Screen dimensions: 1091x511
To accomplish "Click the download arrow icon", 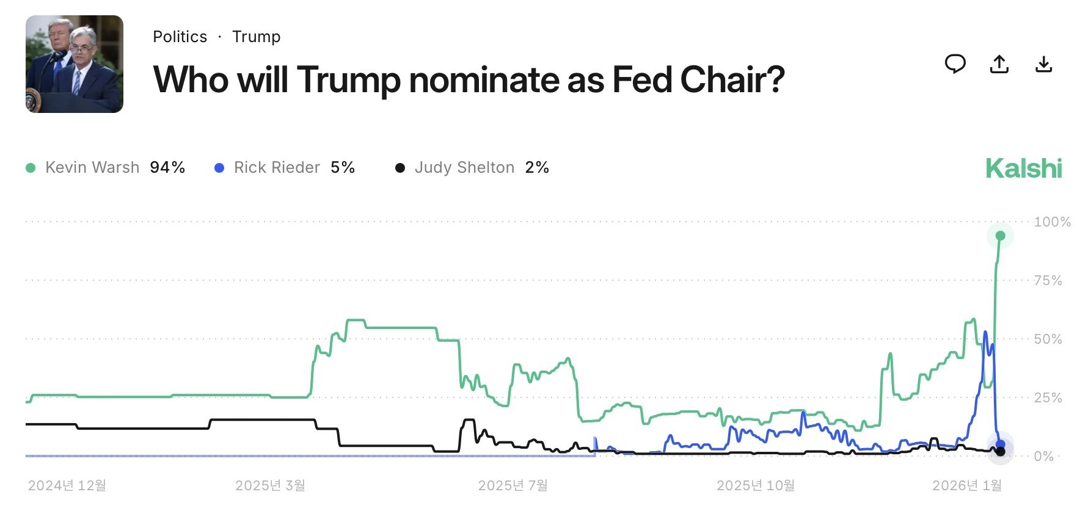I will pyautogui.click(x=1044, y=63).
